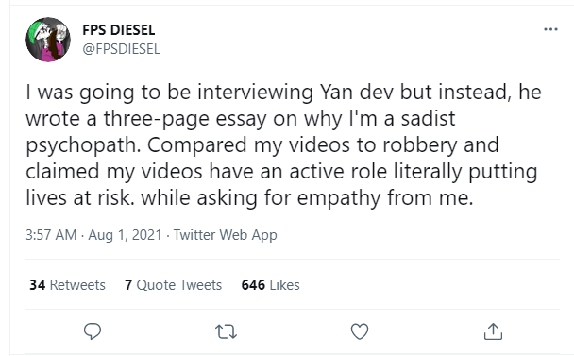Like the tweet with the heart icon
Image resolution: width=574 pixels, height=356 pixels.
coord(360,331)
